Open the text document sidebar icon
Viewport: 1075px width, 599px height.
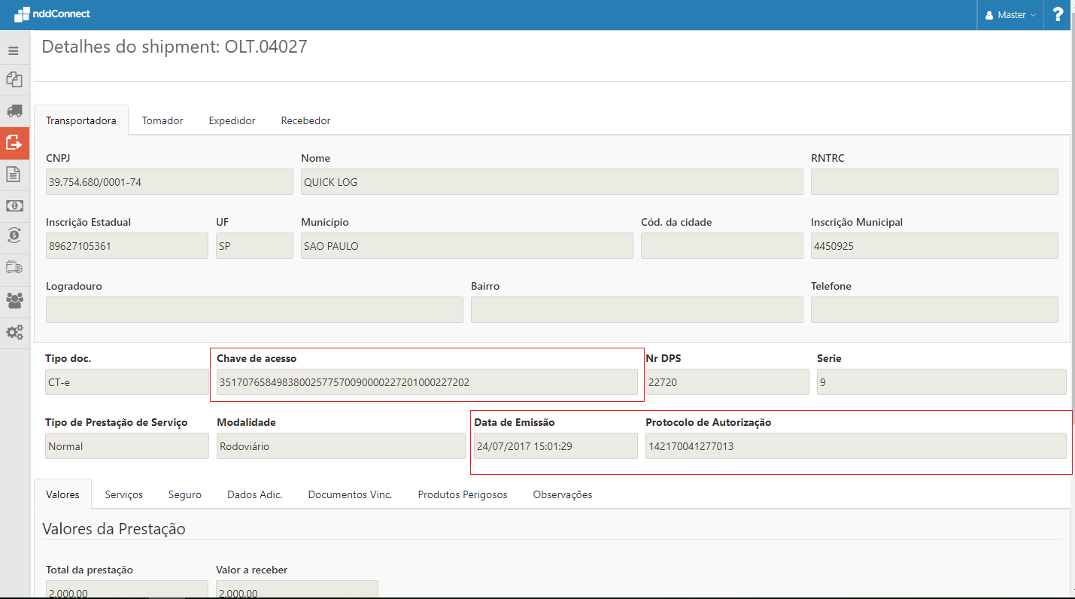(x=14, y=174)
